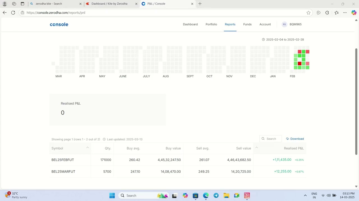This screenshot has height=201, width=359.
Task: Sort table by Buy avg. column
Action: pos(133,148)
